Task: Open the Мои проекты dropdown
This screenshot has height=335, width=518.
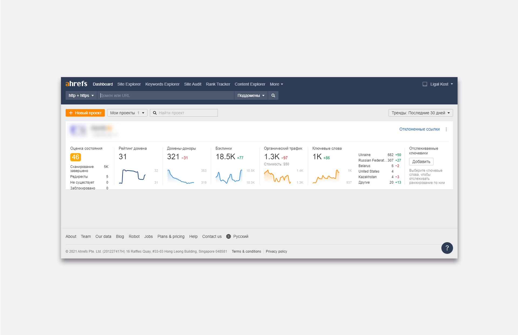Action: tap(127, 113)
